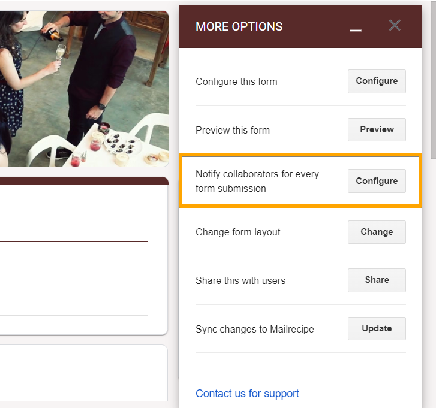Minimize the More Options panel
The image size is (436, 408).
click(356, 28)
